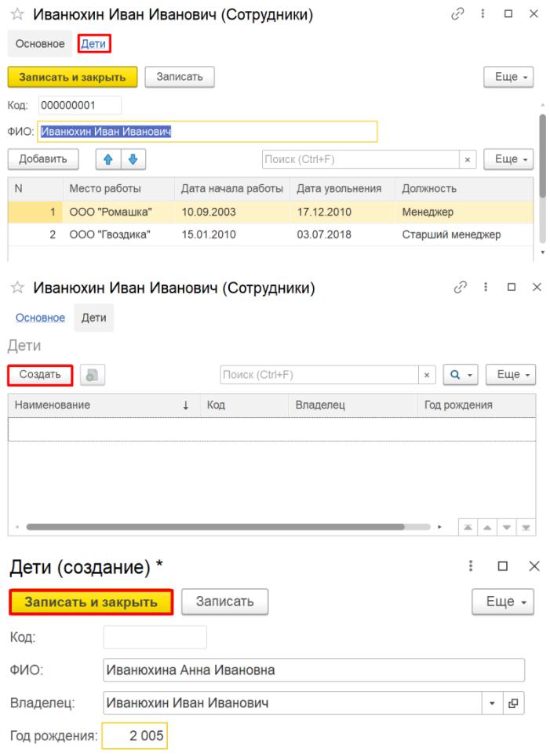Click date cell 10.09.2003

pyautogui.click(x=209, y=213)
